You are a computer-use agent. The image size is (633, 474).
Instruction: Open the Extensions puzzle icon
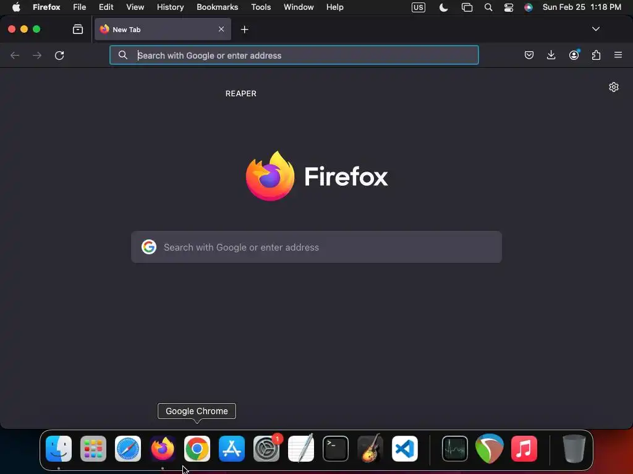pyautogui.click(x=596, y=55)
